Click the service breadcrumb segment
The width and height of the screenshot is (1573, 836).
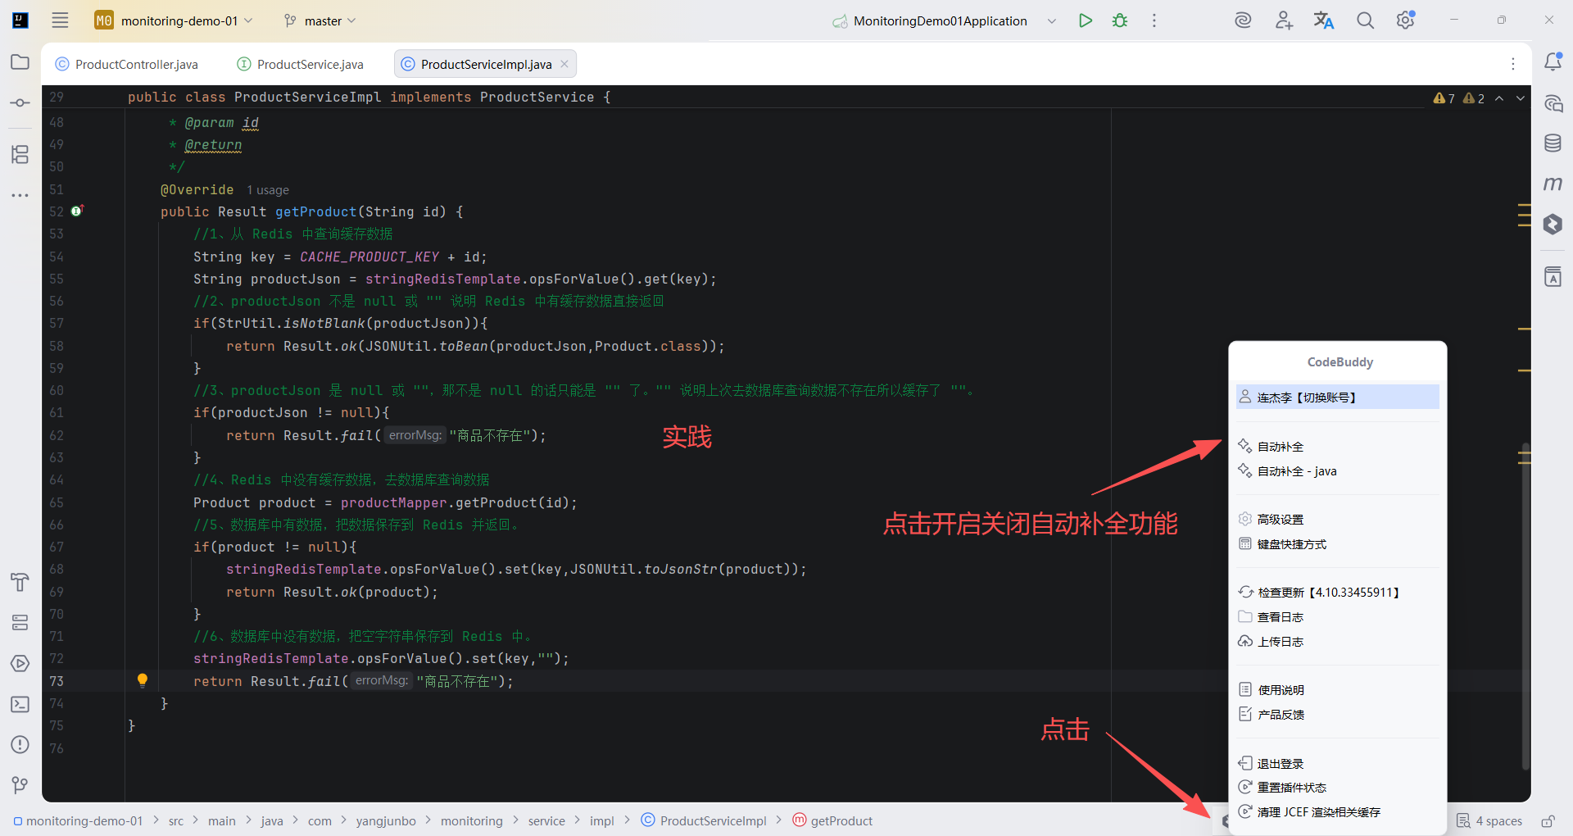[546, 821]
